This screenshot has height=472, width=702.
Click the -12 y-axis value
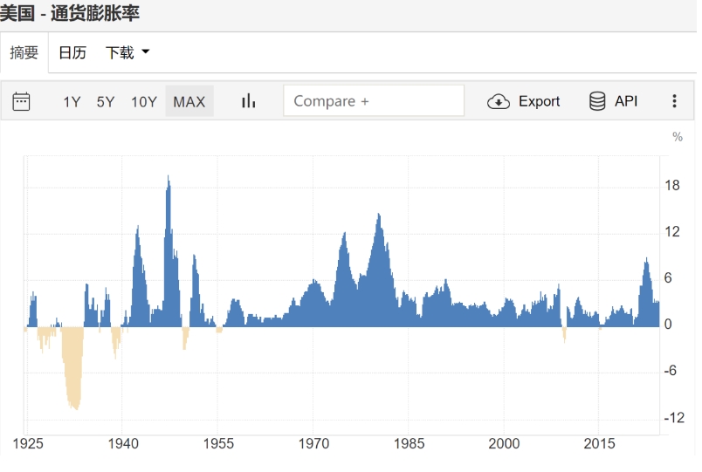pyautogui.click(x=674, y=417)
